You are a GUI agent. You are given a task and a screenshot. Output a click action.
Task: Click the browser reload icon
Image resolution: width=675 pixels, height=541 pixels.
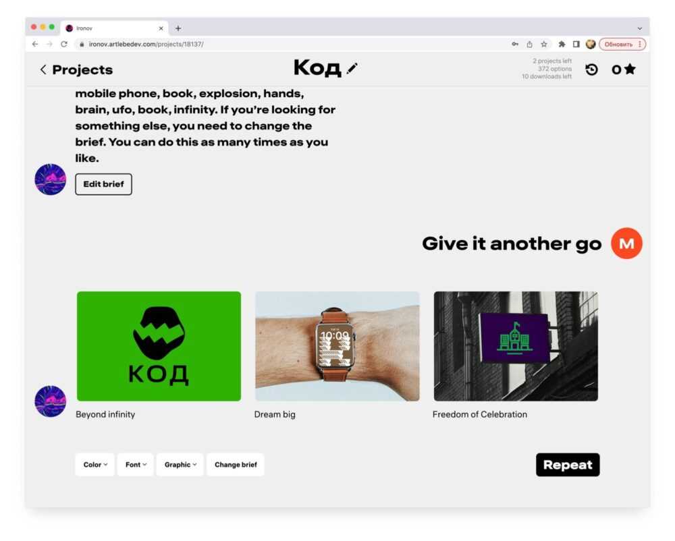(63, 44)
